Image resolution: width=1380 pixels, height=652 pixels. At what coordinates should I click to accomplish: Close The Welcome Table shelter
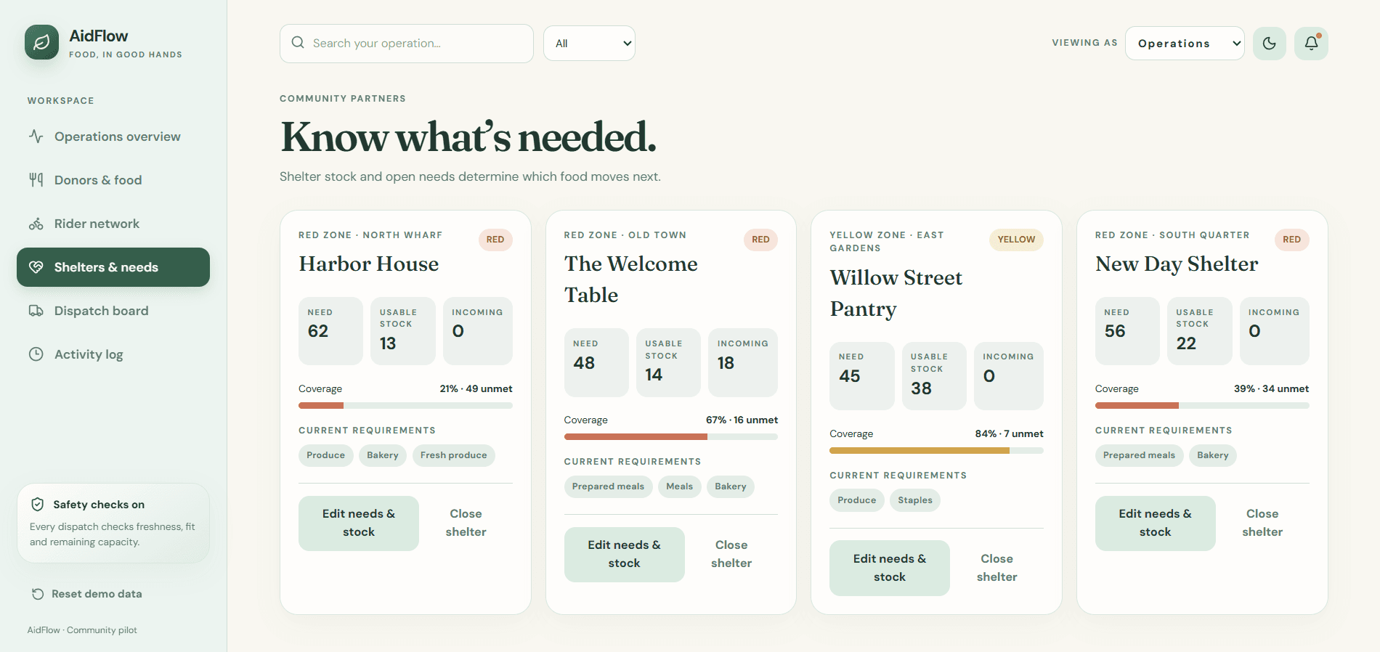click(731, 554)
